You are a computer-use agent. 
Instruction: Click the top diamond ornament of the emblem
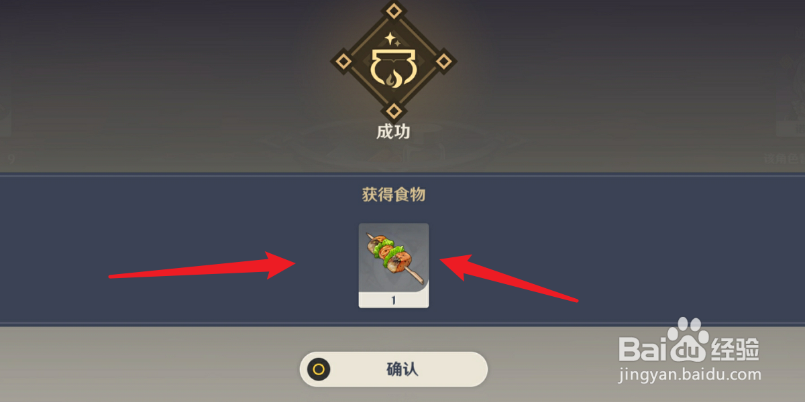pos(394,11)
